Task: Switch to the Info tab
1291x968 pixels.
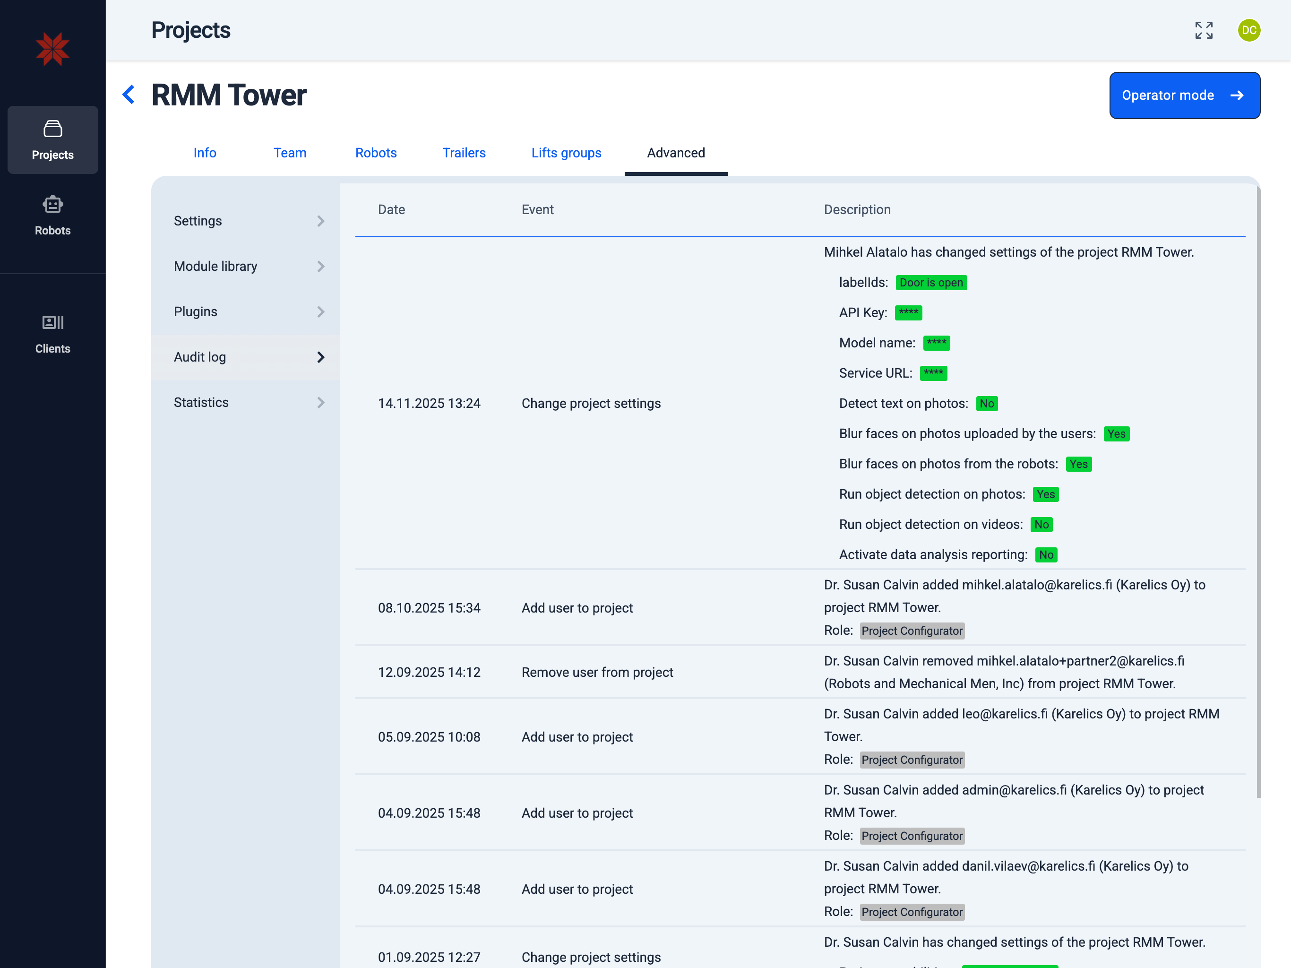Action: [x=205, y=153]
